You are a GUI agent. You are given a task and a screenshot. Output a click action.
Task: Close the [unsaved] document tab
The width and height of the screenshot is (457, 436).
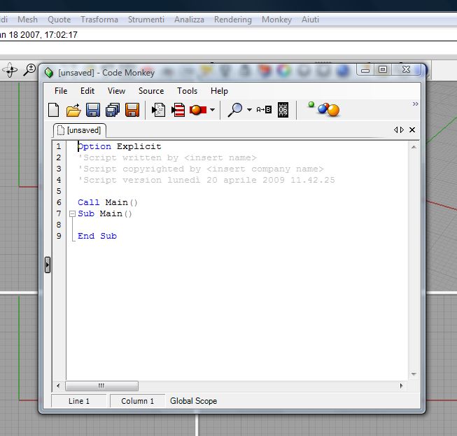coord(412,129)
